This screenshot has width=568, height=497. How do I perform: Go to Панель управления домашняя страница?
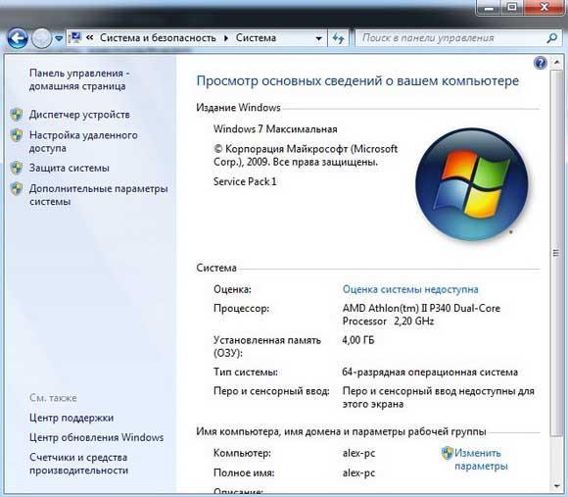coord(79,79)
